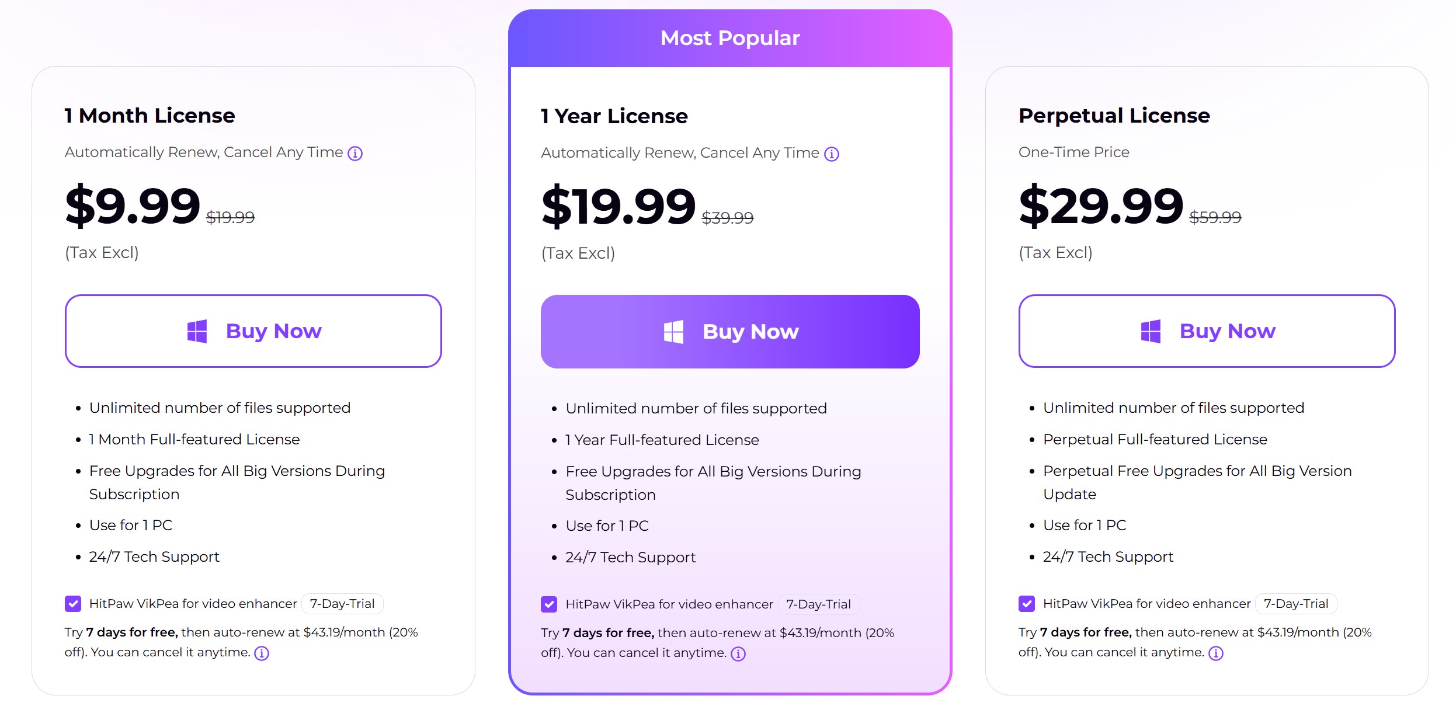Click 7-Day-Trial badge in 1 Month plan
Screen dimensions: 1456x727
point(342,604)
